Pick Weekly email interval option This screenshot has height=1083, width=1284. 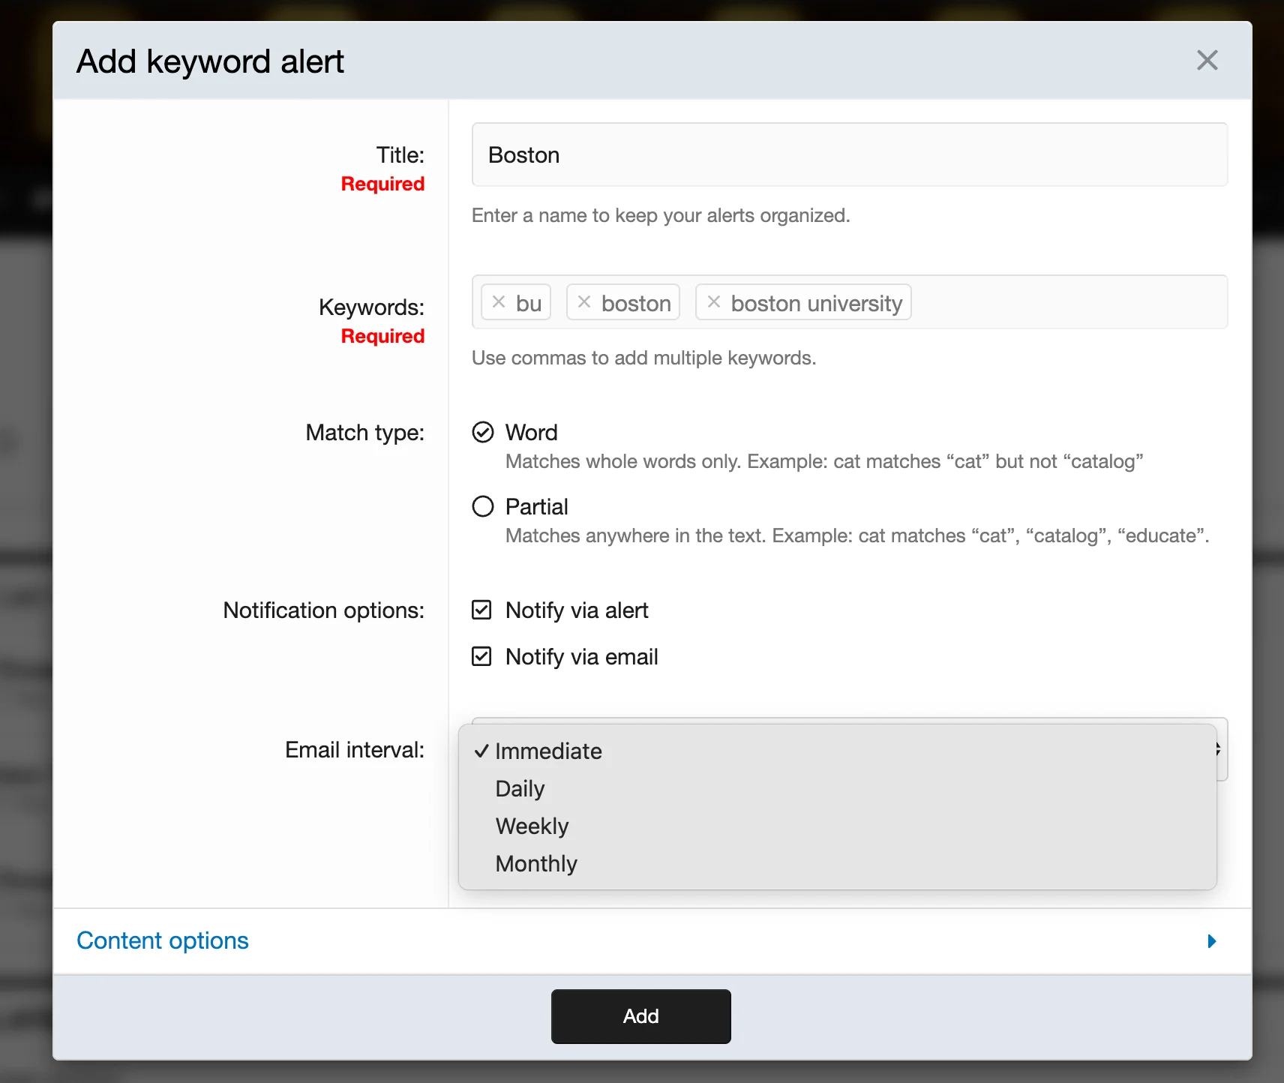coord(532,826)
